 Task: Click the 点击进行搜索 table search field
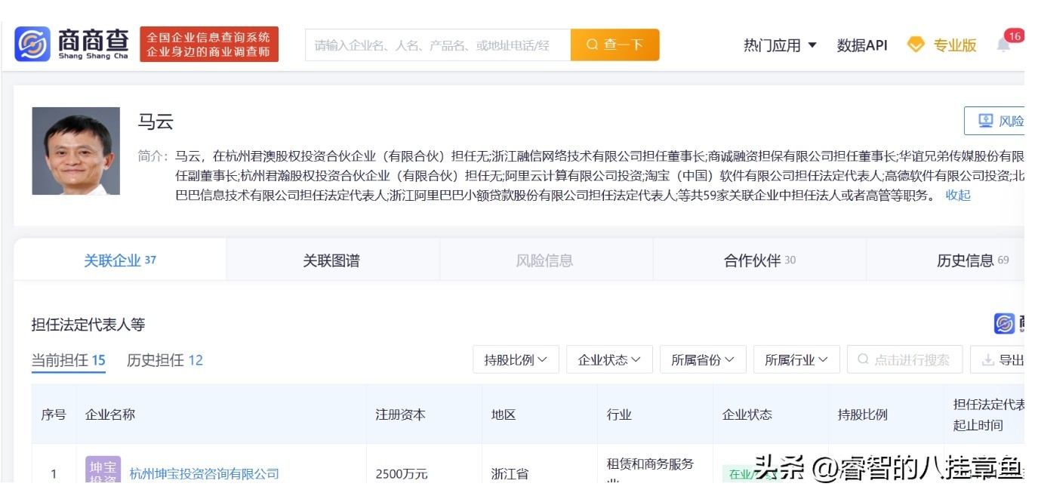click(904, 360)
